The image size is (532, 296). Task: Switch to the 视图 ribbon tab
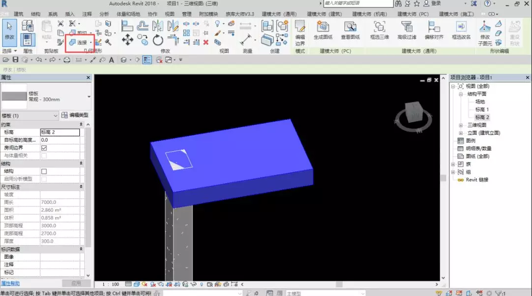pyautogui.click(x=169, y=14)
